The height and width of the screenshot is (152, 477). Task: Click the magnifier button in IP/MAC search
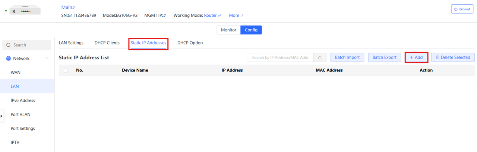pos(320,58)
